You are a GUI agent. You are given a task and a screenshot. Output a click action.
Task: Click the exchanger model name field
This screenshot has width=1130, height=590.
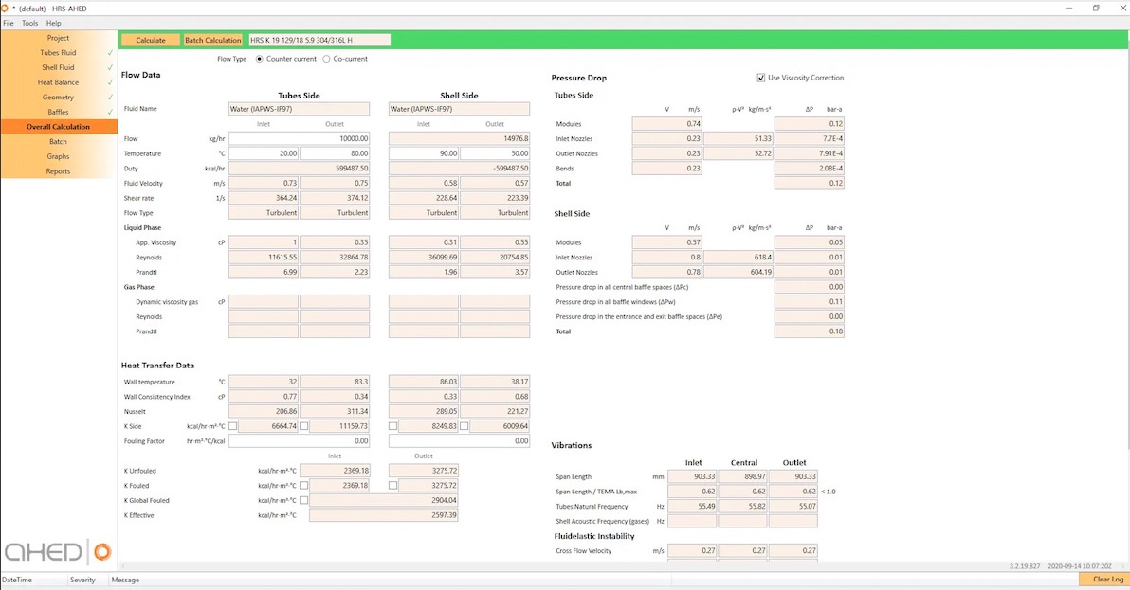319,41
